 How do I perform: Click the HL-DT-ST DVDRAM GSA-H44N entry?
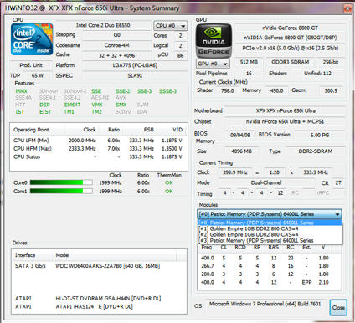[x=99, y=298]
